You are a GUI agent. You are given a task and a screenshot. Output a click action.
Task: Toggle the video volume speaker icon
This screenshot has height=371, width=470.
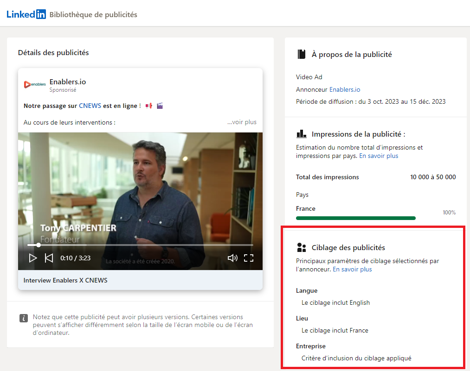pos(232,258)
